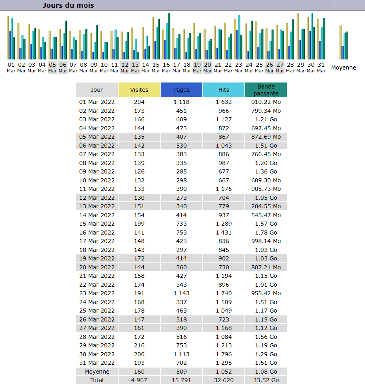365x389 pixels.
Task: Select the '06 Mar 2022' date cell
Action: (97, 146)
